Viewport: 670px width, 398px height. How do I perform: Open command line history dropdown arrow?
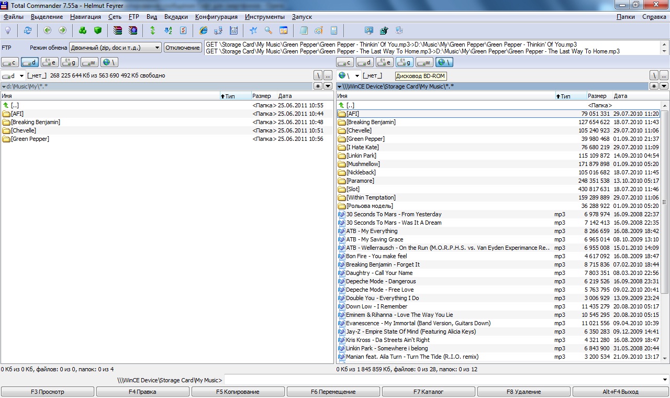point(665,380)
